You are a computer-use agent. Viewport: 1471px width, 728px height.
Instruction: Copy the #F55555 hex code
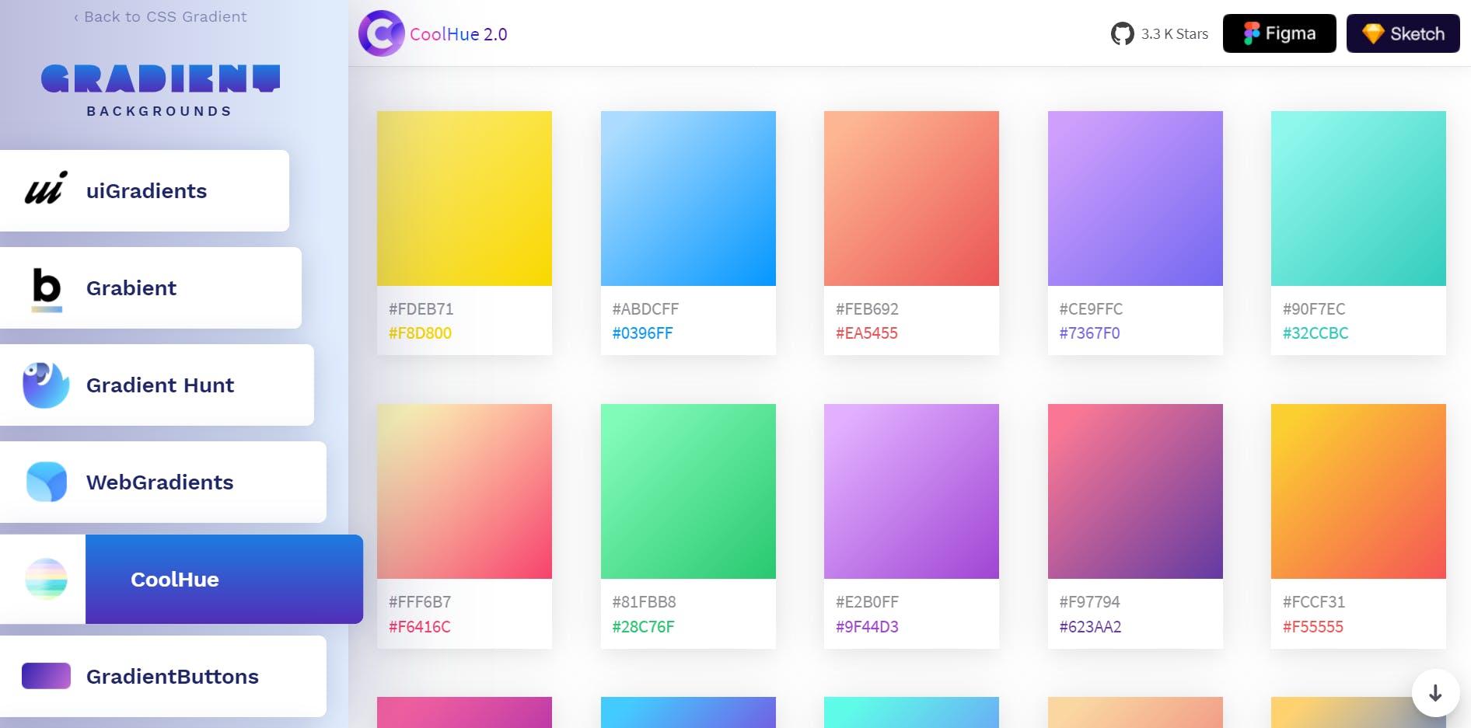coord(1312,627)
